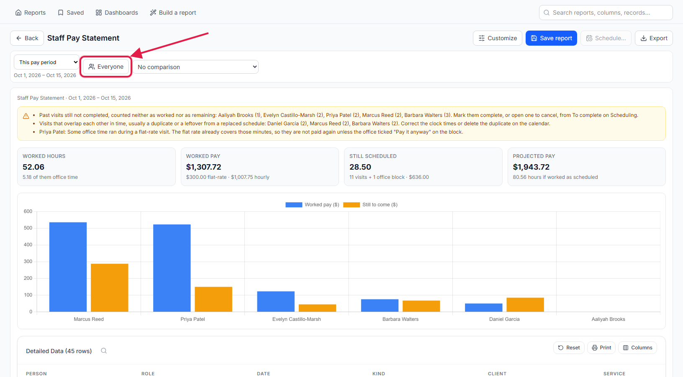Toggle Worked pay ($) legend swatch
This screenshot has height=377, width=683.
294,205
